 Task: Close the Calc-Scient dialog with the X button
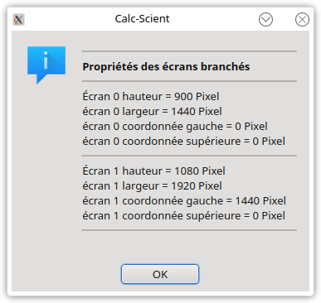coord(302,20)
